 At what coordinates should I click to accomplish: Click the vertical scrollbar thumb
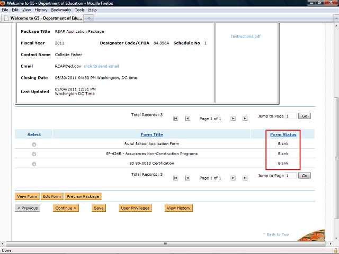(x=336, y=158)
